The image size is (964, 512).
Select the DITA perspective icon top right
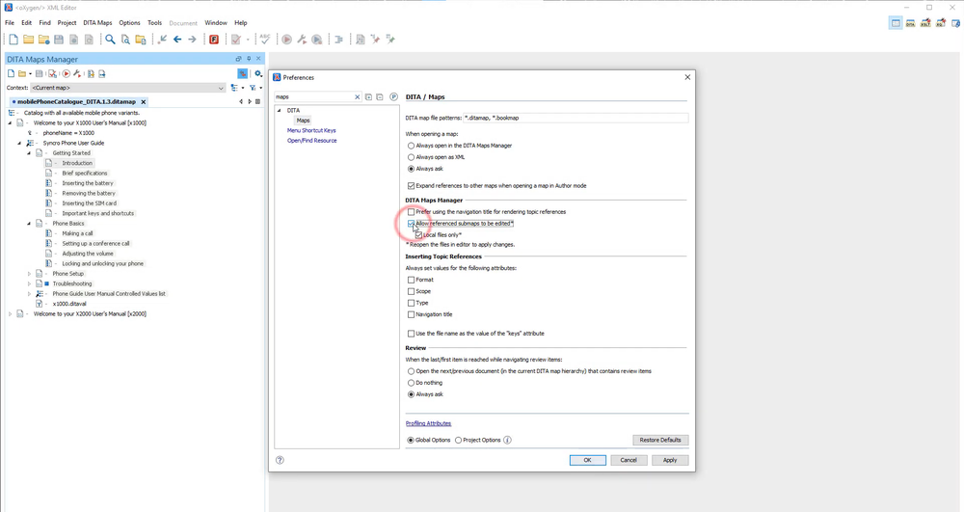911,23
